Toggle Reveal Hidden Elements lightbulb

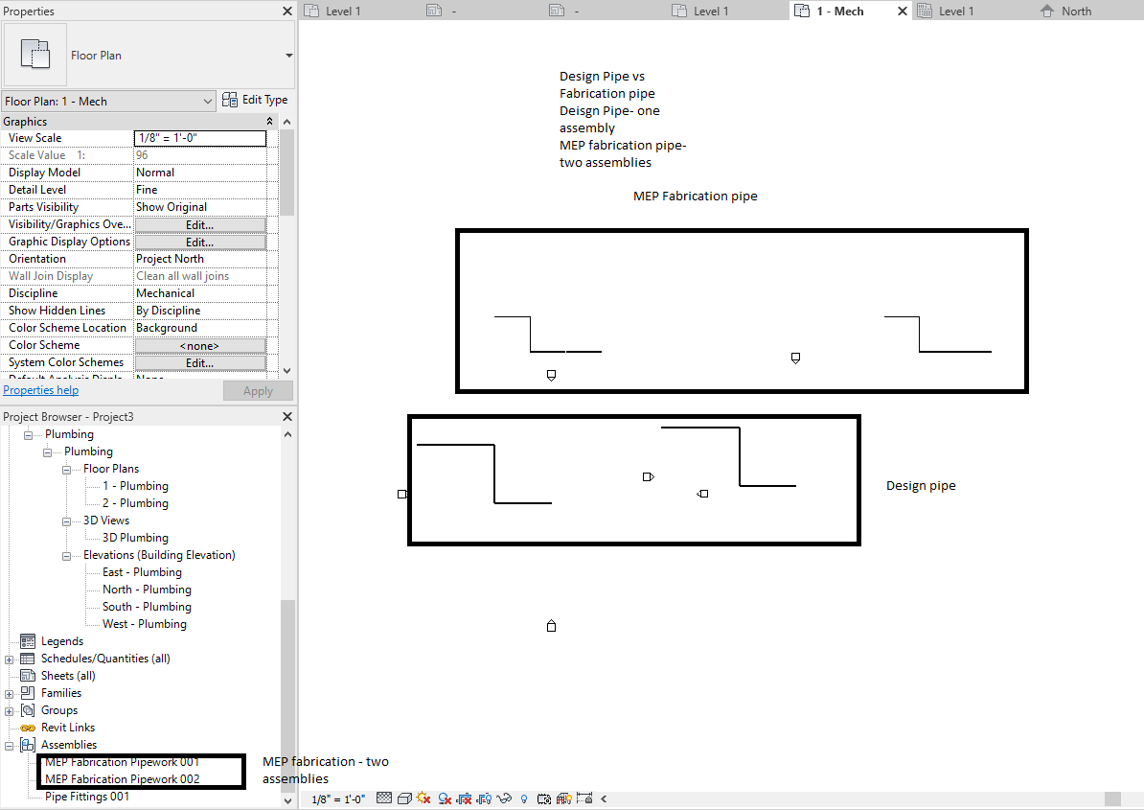[x=524, y=798]
